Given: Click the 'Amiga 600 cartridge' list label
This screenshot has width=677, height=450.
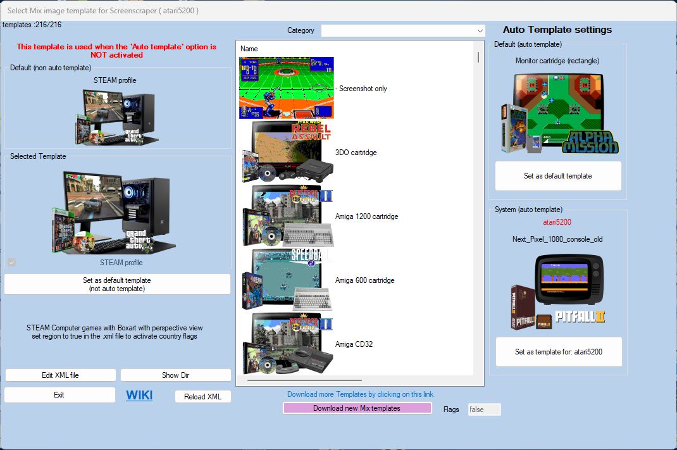Looking at the screenshot, I should [365, 280].
